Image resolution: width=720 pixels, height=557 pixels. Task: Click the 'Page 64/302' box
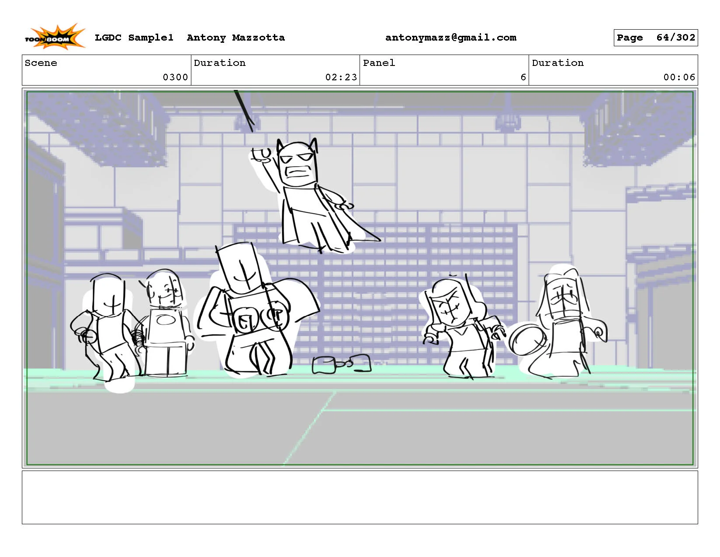click(656, 38)
